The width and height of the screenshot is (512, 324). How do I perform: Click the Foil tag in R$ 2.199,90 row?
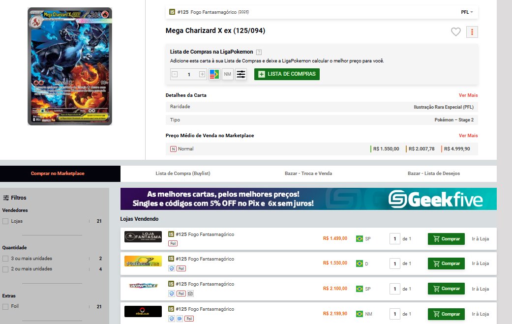click(x=189, y=319)
